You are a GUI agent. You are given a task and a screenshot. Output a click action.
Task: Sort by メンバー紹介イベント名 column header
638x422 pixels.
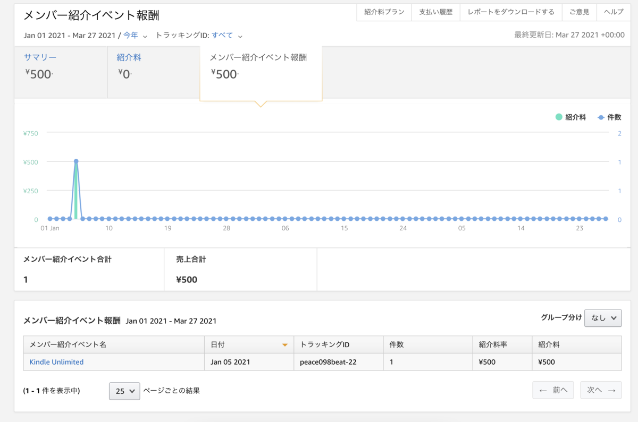coord(114,345)
